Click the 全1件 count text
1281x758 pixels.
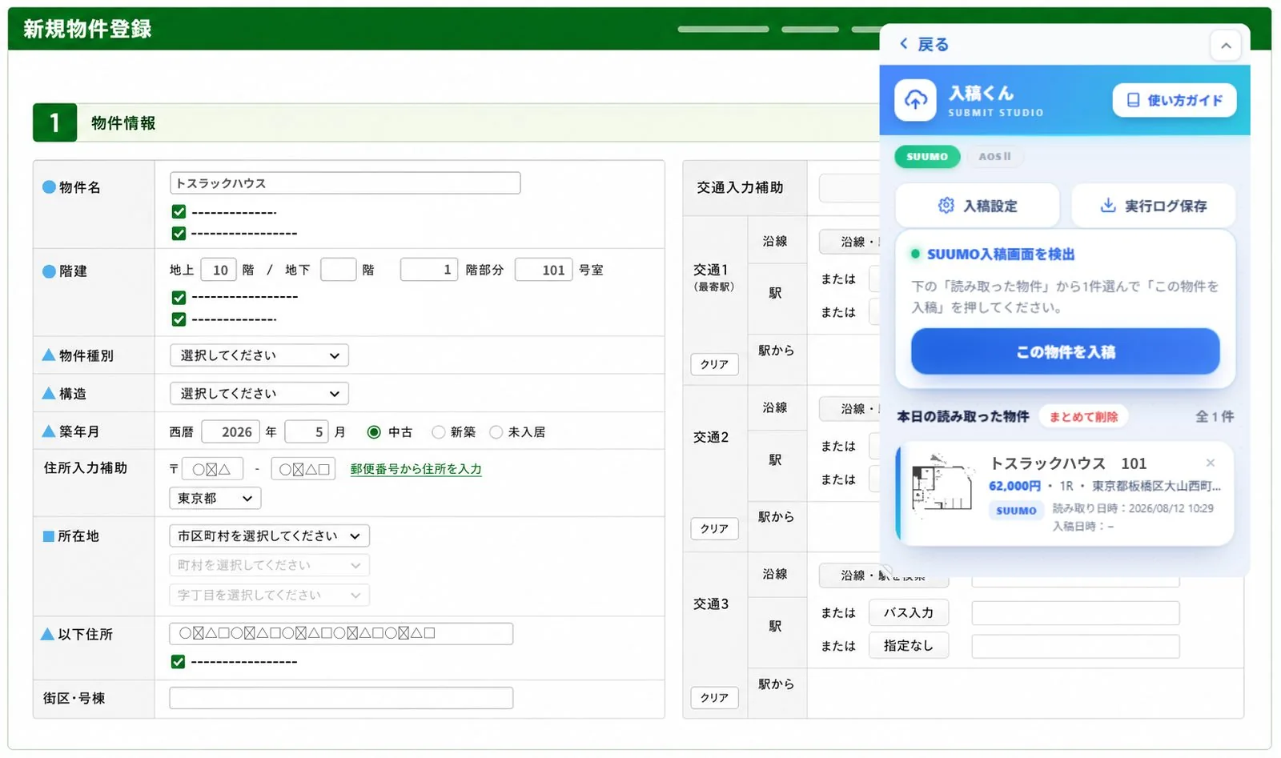(x=1215, y=416)
